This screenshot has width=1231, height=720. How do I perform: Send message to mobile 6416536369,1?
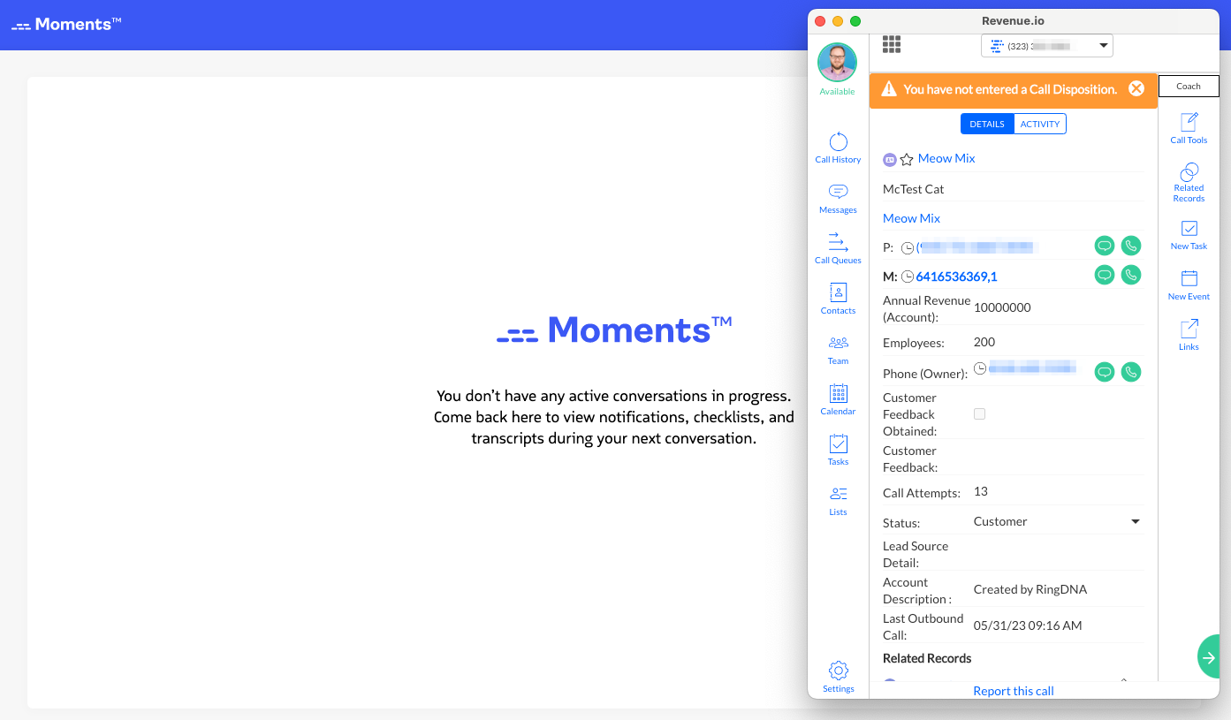[1104, 275]
